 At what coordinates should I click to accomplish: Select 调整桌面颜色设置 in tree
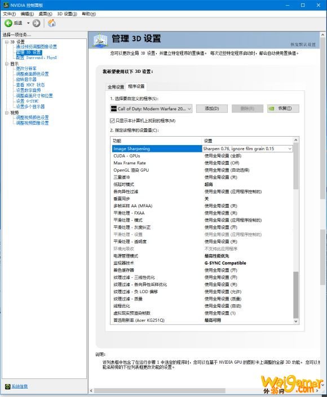coord(32,74)
